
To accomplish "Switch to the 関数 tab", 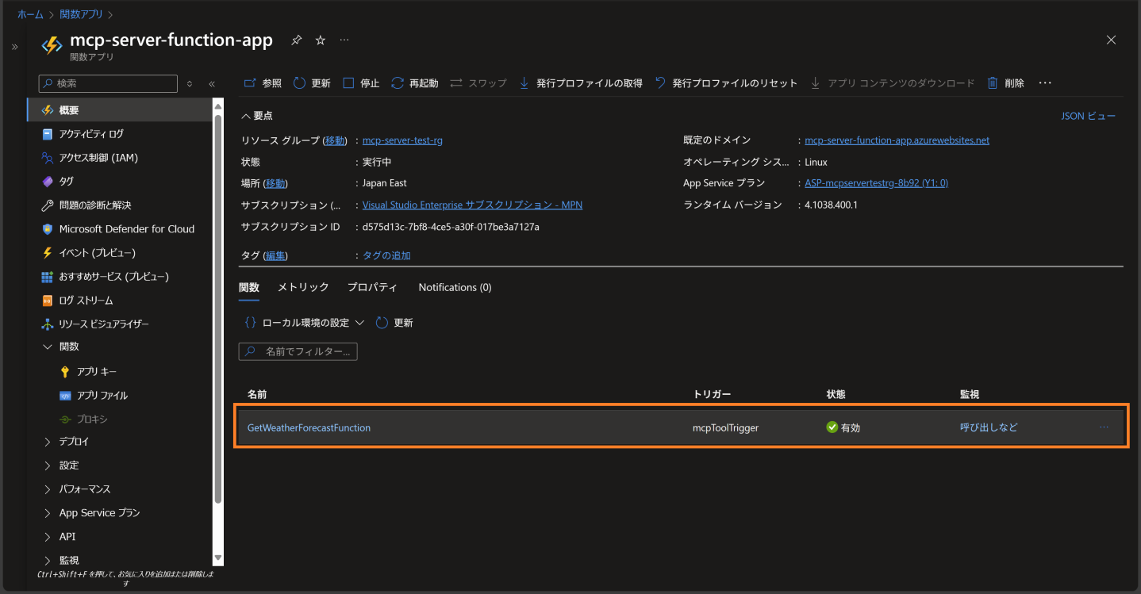I will pyautogui.click(x=249, y=287).
